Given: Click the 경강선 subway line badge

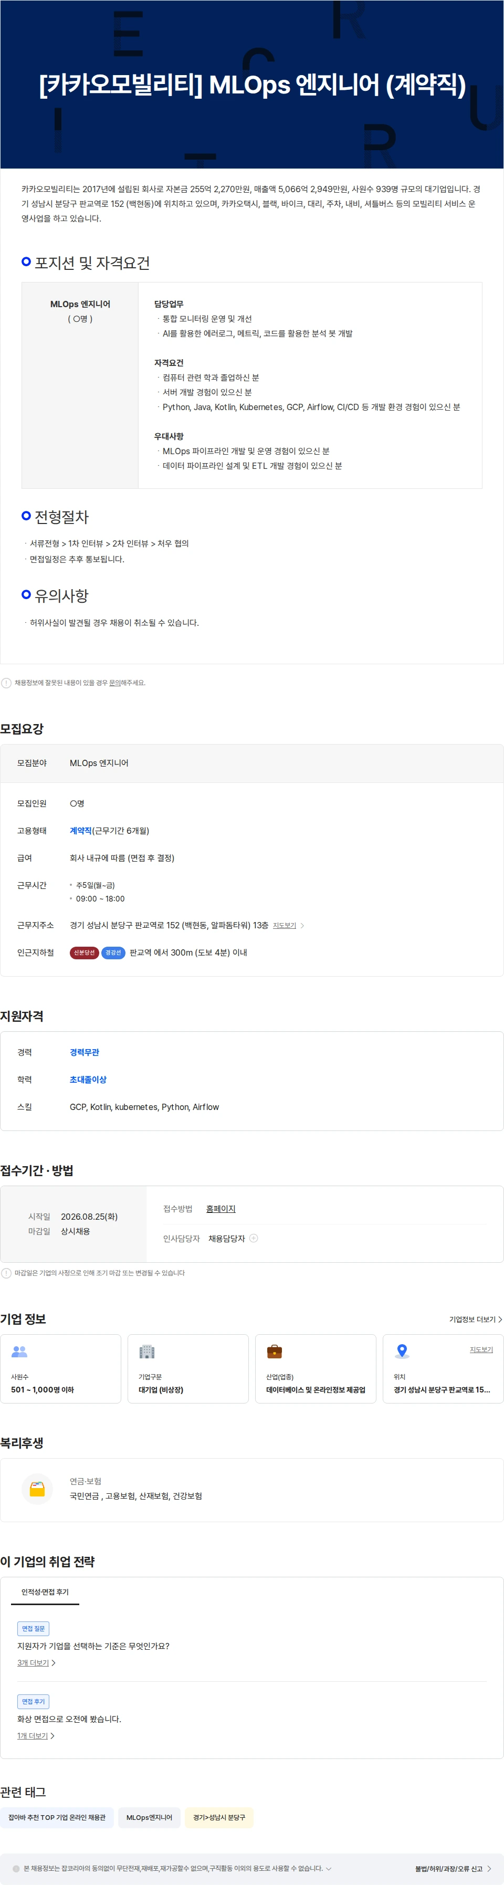Looking at the screenshot, I should click(x=113, y=953).
